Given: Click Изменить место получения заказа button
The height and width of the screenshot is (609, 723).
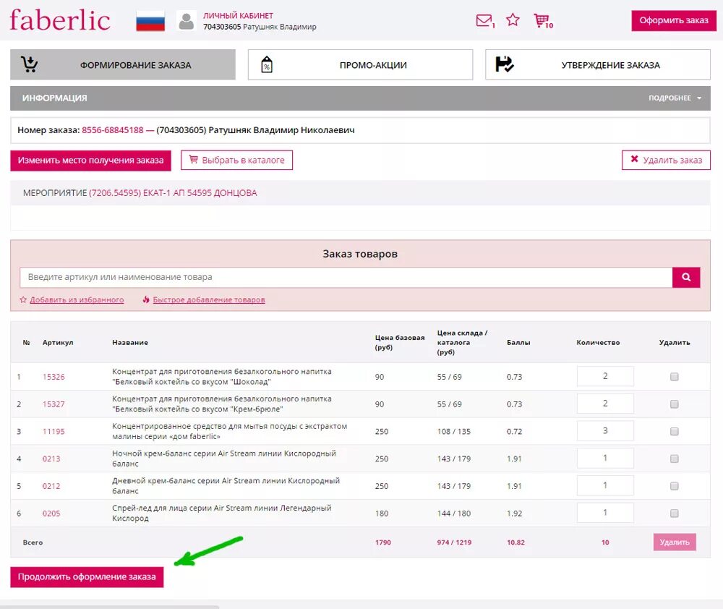Looking at the screenshot, I should [x=90, y=161].
